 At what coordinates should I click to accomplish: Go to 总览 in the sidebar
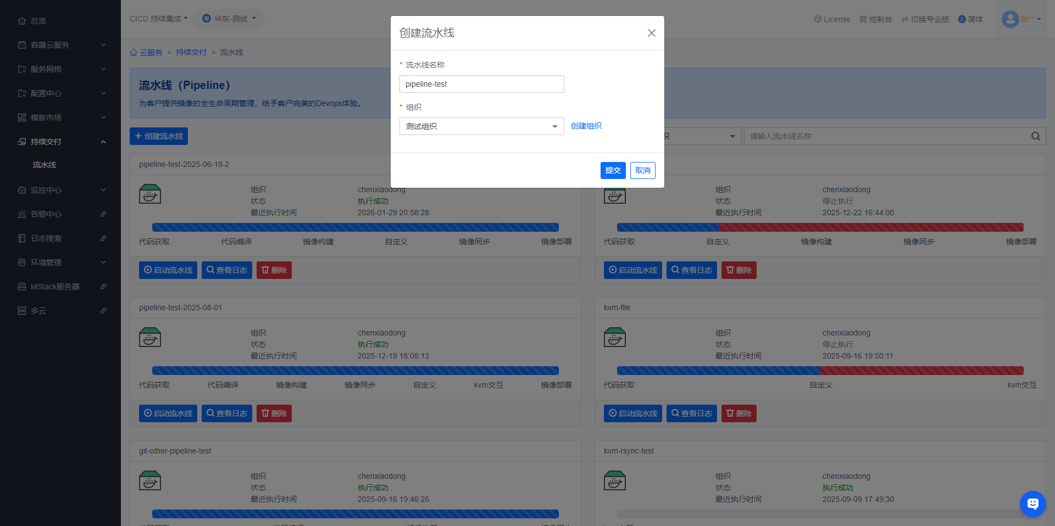38,21
